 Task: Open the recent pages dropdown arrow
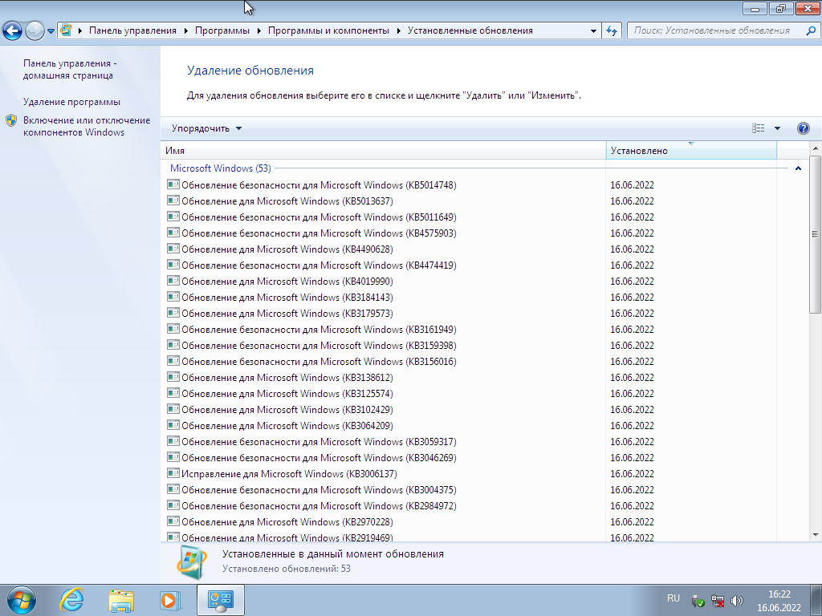[x=51, y=31]
